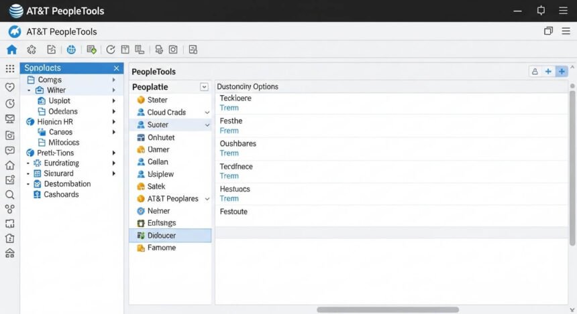Click the building icon at the bottom of the sidebar

click(10, 253)
